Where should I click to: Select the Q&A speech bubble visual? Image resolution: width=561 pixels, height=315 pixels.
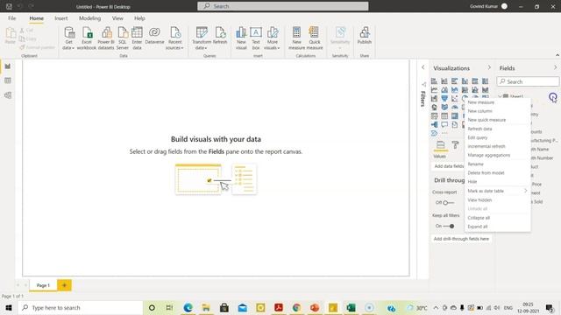point(444,124)
